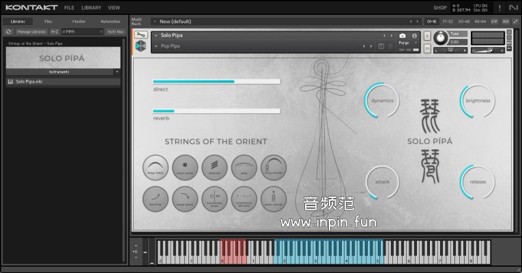Open the VIEW menu
This screenshot has height=273, width=522.
click(x=114, y=8)
